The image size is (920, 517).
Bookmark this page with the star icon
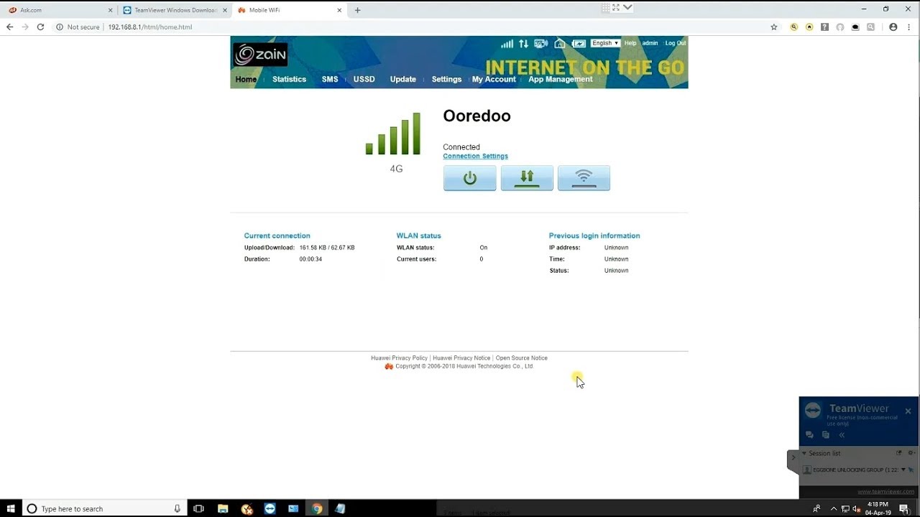pyautogui.click(x=774, y=27)
